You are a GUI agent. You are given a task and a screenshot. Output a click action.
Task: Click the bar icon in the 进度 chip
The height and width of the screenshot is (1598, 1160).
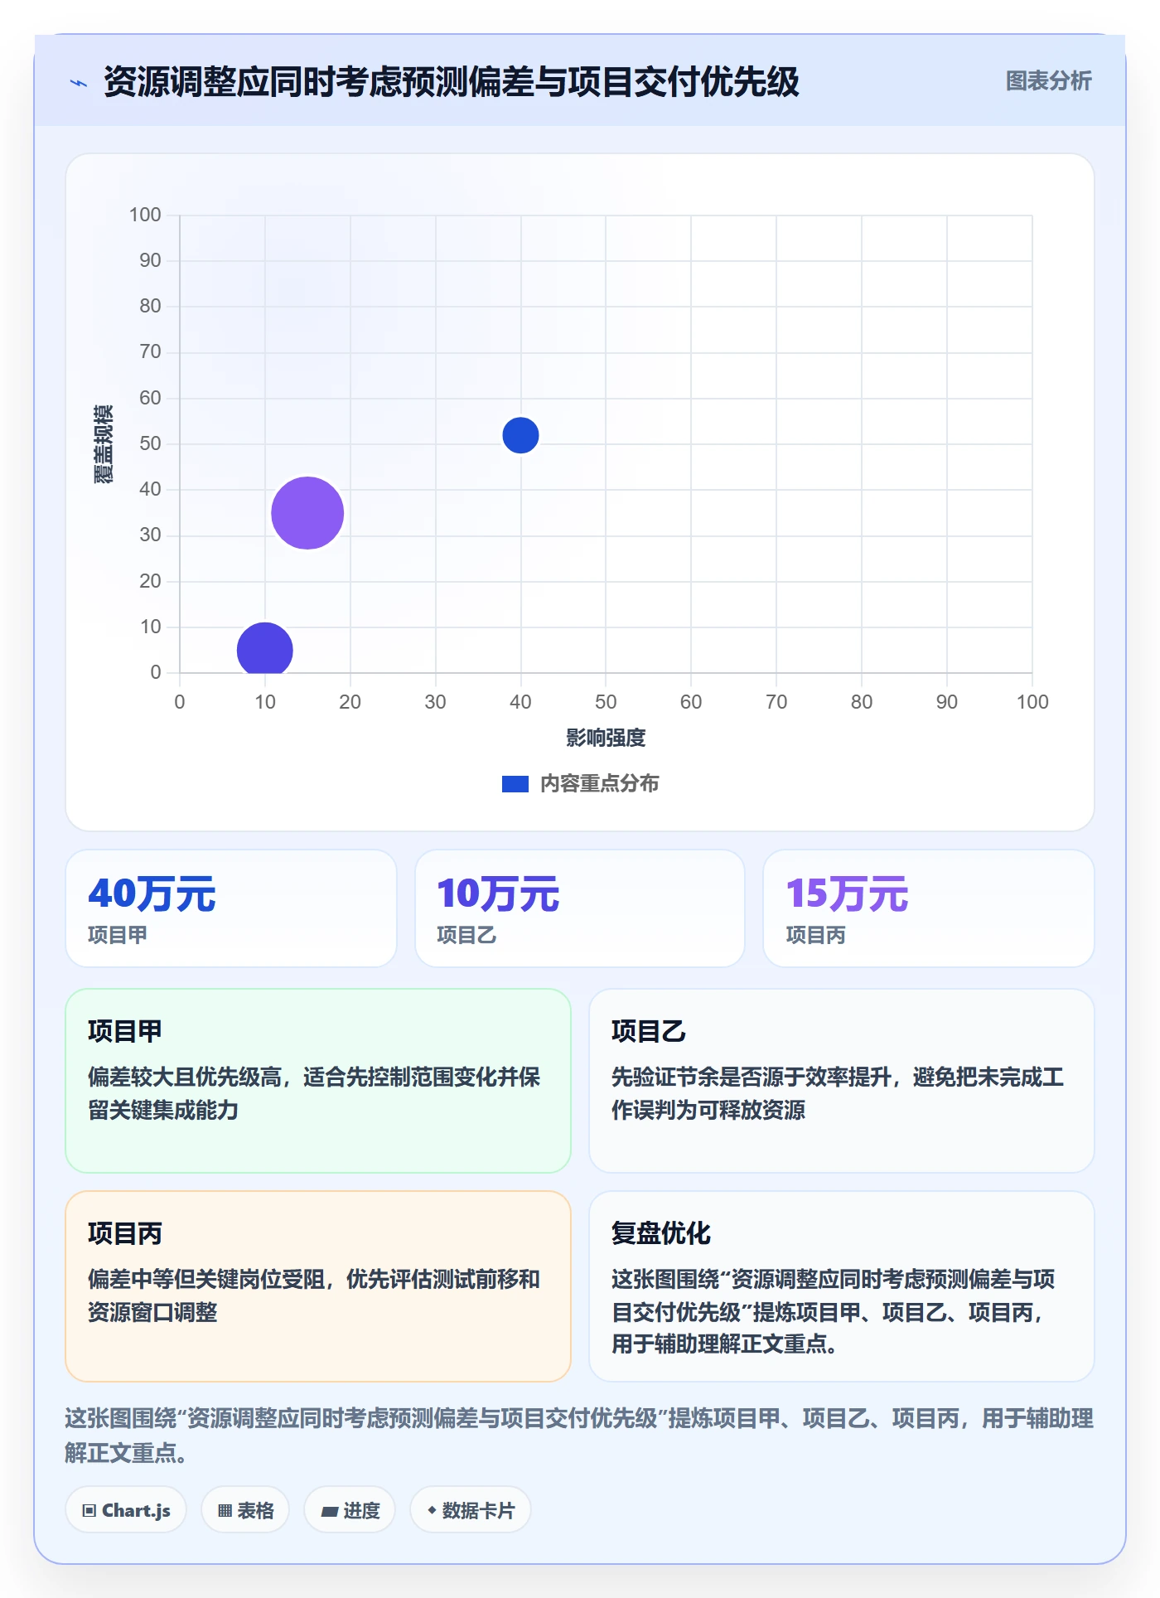click(x=330, y=1512)
